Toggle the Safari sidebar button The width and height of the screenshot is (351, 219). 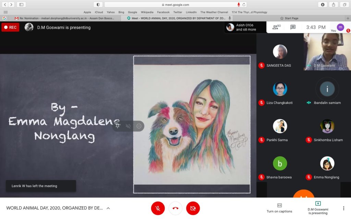(21, 4)
